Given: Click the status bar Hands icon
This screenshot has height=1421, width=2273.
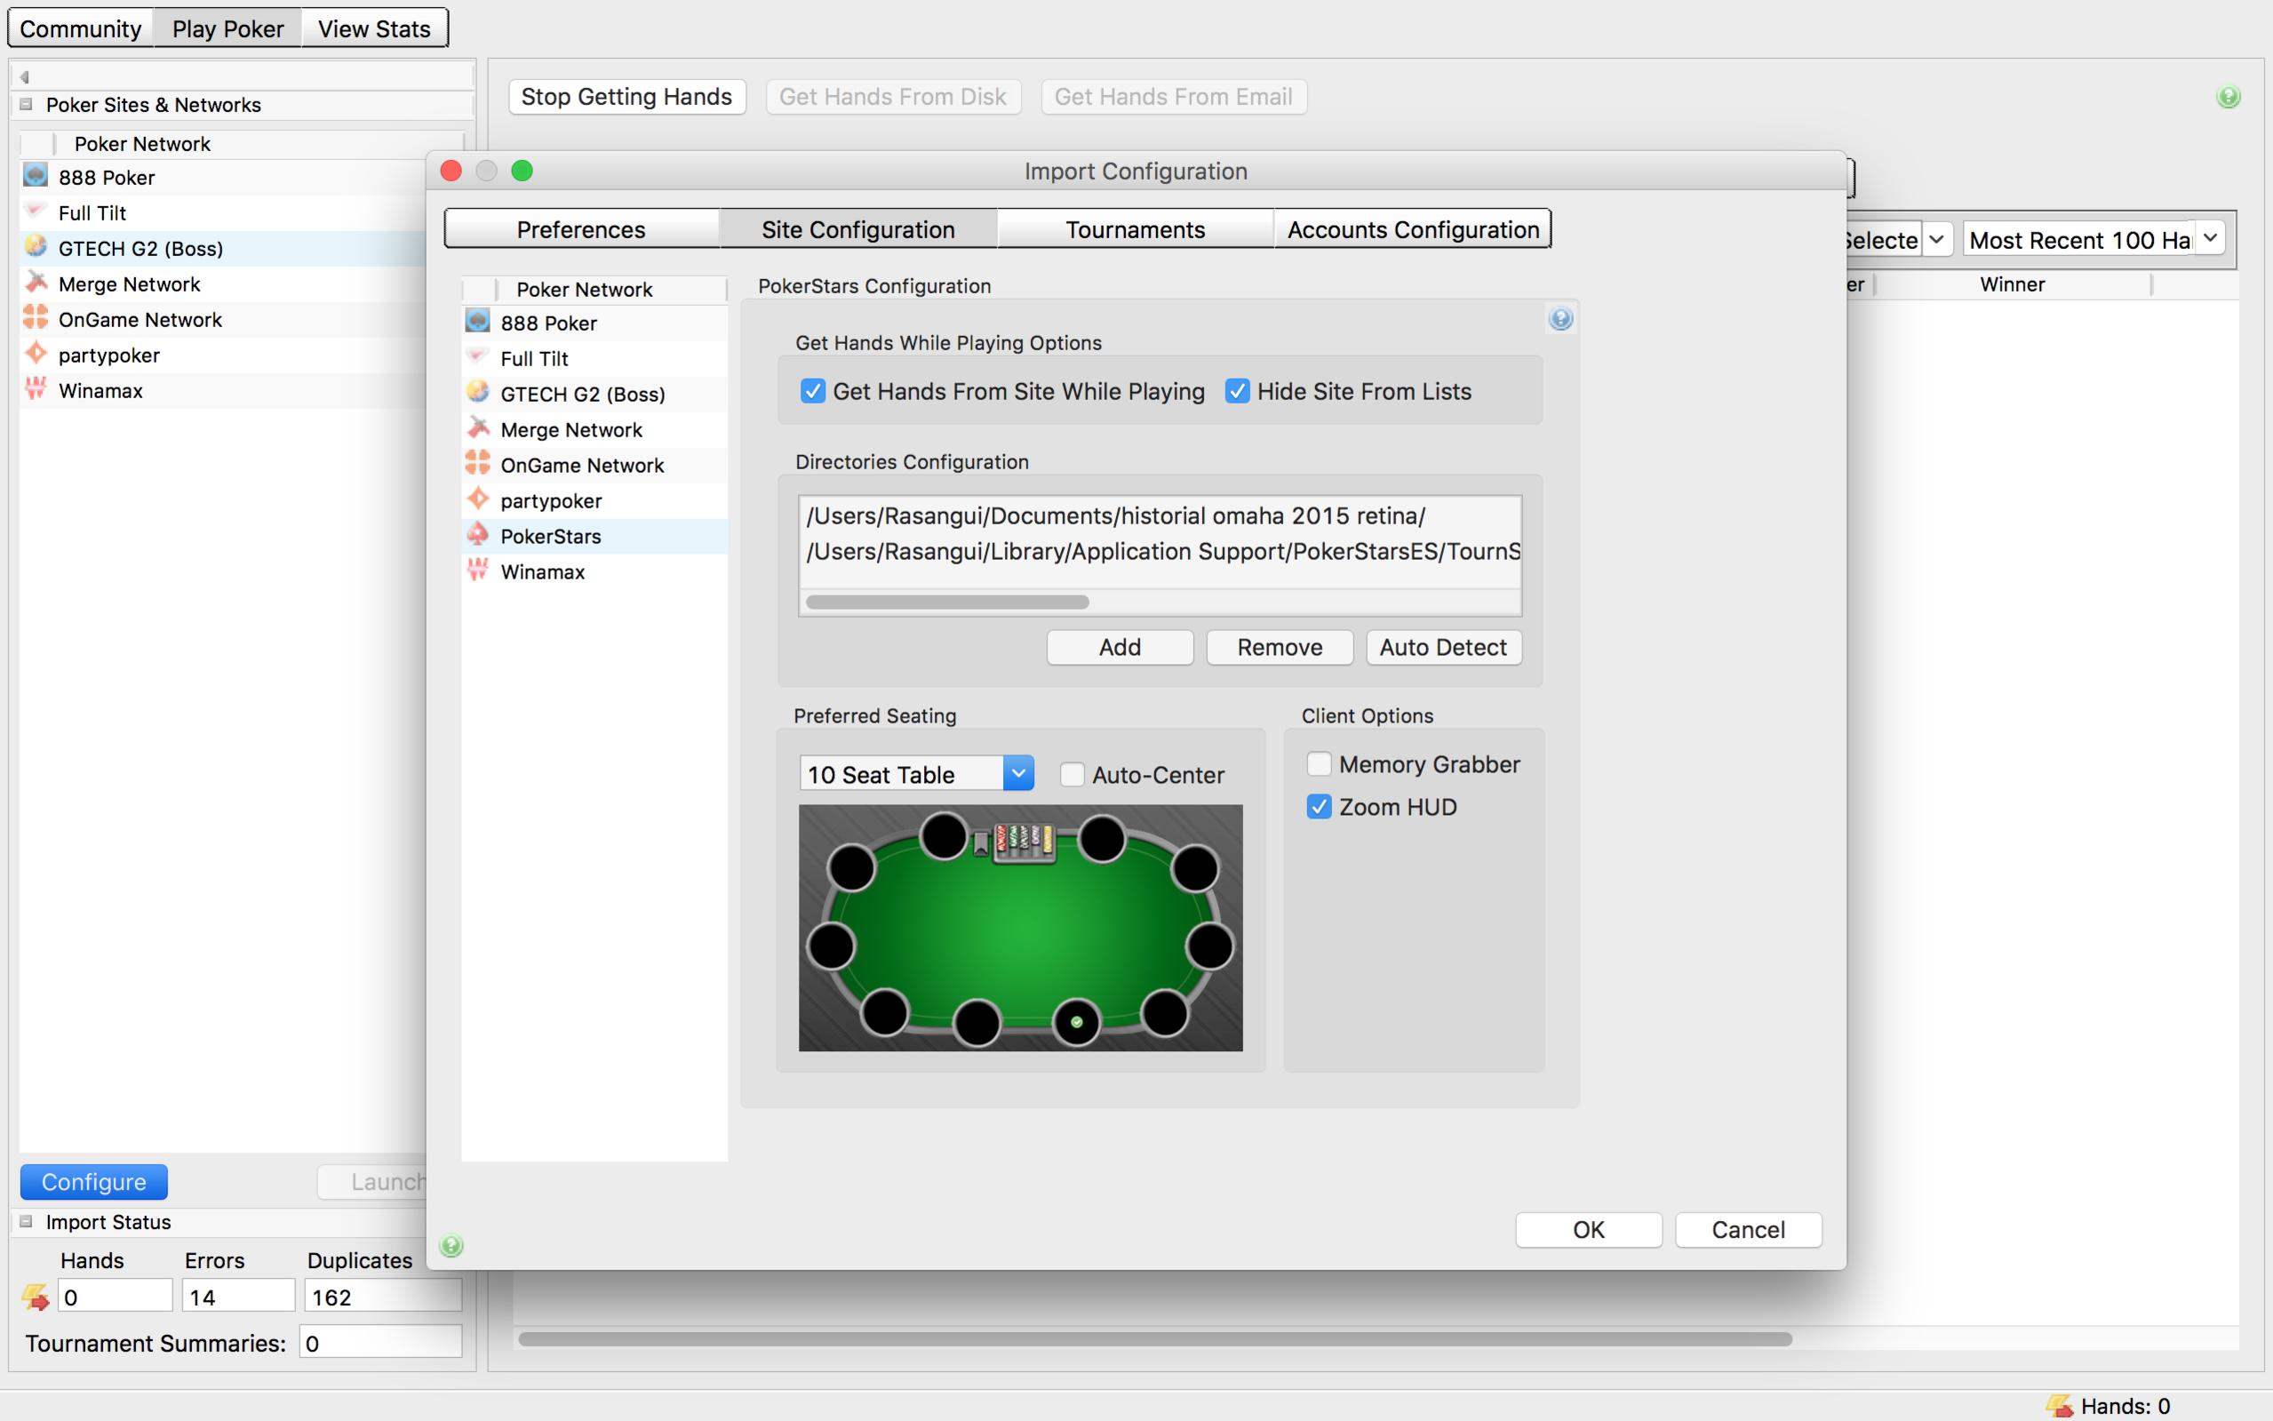Looking at the screenshot, I should coord(2060,1405).
